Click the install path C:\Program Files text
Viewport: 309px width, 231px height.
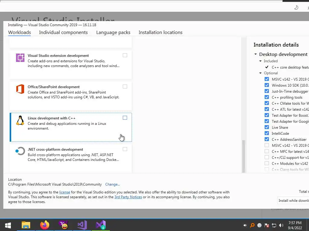coord(55,184)
